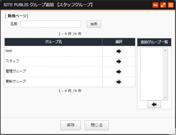Minimize the SITE PUBLIS dialog
This screenshot has height=135, width=176.
tap(155, 5)
